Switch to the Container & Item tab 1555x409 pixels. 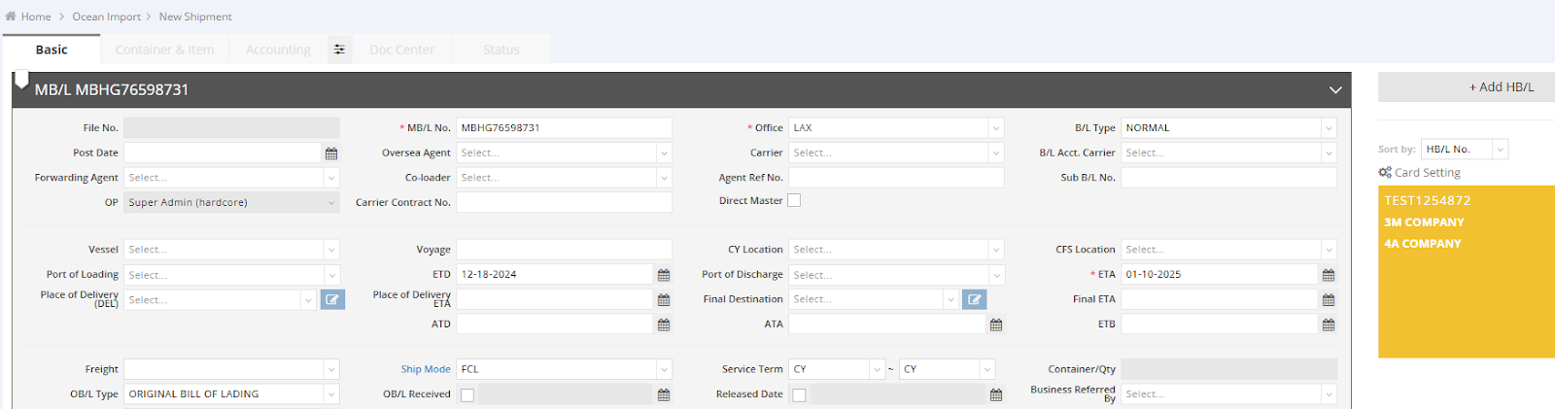click(164, 50)
